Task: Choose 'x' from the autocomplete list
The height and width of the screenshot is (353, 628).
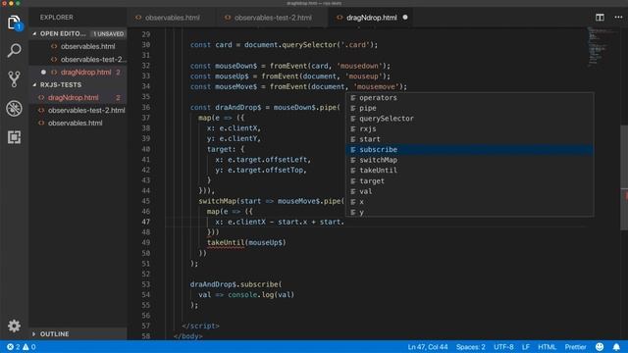Action: click(x=469, y=202)
